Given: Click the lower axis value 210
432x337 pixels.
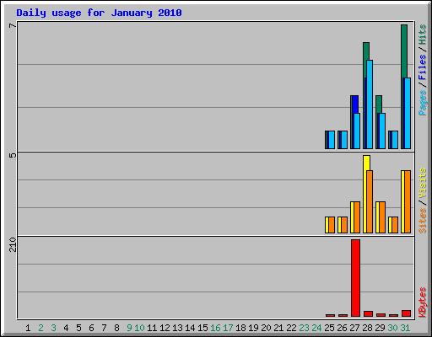Looking at the screenshot, I should [x=13, y=244].
